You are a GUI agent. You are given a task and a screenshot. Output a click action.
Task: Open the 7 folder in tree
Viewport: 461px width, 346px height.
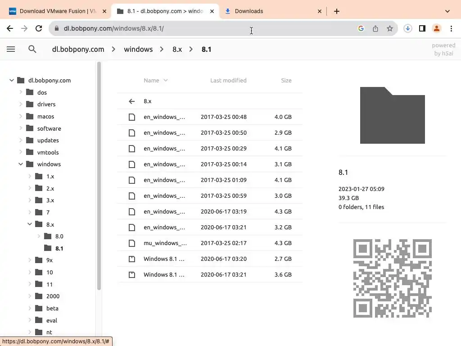pos(48,213)
